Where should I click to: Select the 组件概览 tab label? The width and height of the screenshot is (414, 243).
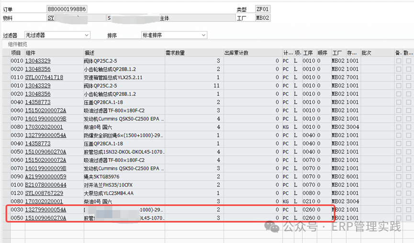pos(18,44)
